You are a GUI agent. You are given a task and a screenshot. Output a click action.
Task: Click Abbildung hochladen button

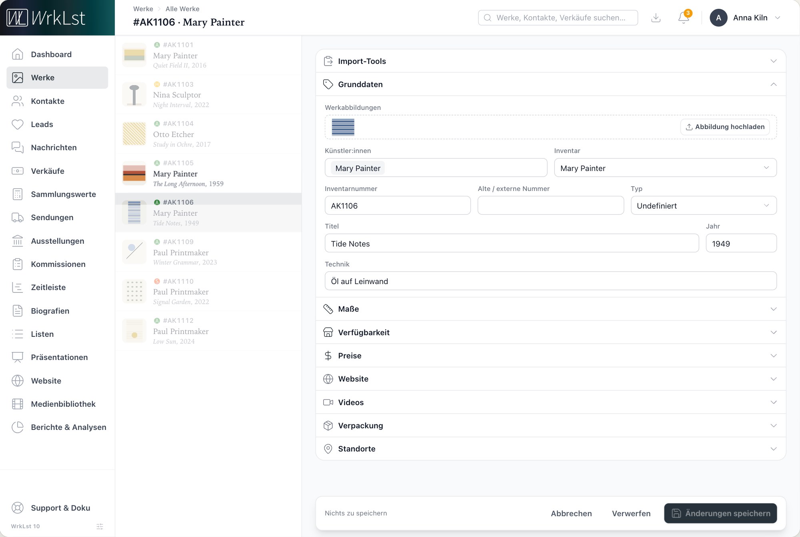tap(725, 127)
